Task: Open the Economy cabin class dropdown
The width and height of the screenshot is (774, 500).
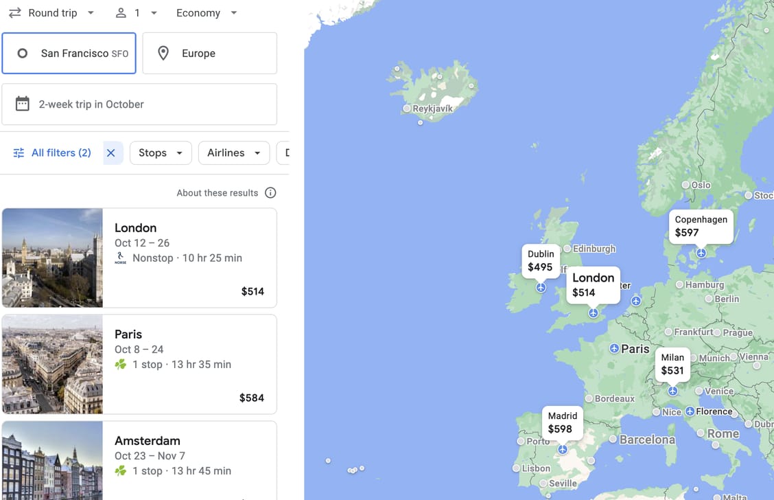Action: [x=207, y=13]
